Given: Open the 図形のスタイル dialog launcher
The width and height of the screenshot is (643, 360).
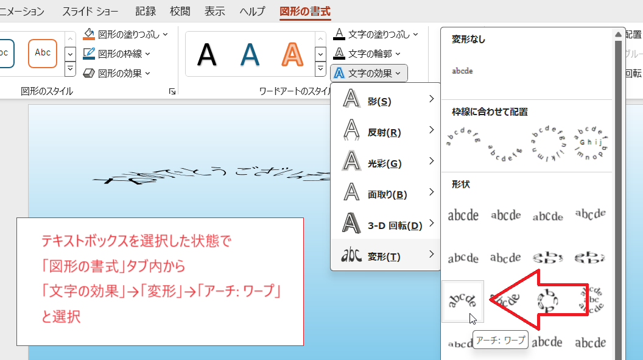Looking at the screenshot, I should (x=172, y=91).
